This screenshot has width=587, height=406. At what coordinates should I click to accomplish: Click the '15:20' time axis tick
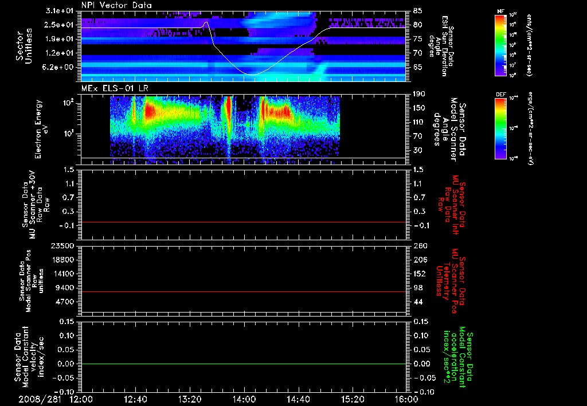pyautogui.click(x=353, y=400)
